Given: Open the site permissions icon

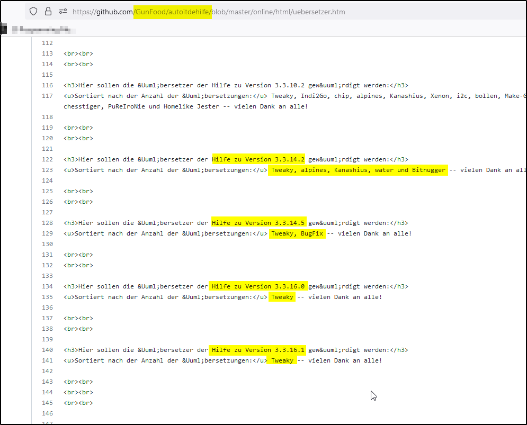Looking at the screenshot, I should coord(63,11).
